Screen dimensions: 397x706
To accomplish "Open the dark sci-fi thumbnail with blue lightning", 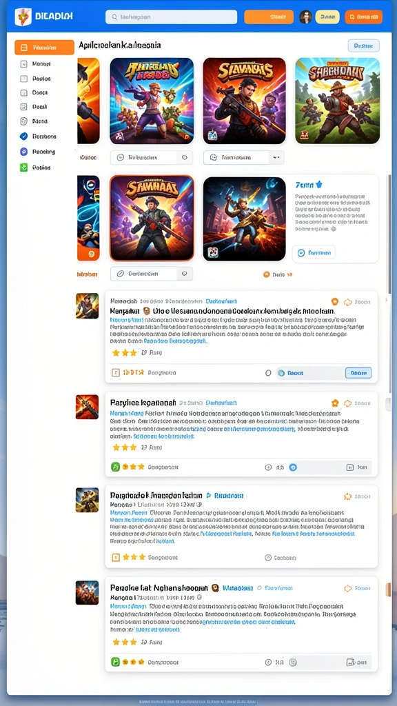I will (x=245, y=219).
